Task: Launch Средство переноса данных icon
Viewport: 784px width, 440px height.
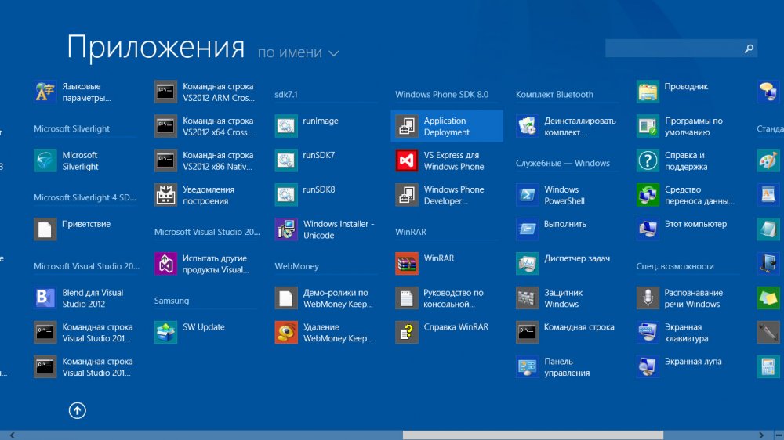Action: (648, 195)
